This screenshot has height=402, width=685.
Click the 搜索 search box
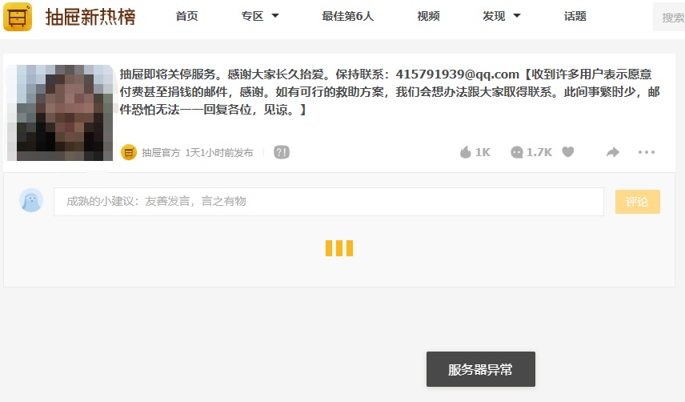tap(669, 17)
